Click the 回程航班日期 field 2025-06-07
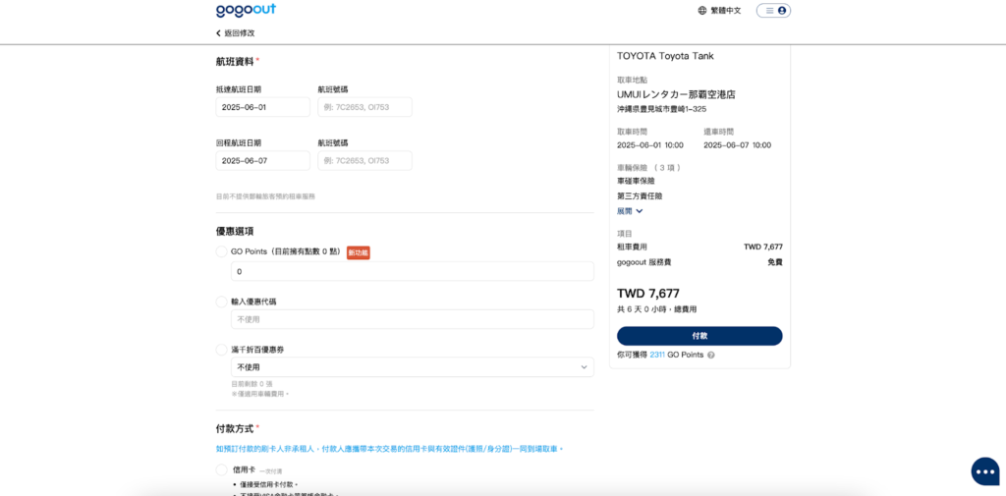1006x496 pixels. point(263,160)
